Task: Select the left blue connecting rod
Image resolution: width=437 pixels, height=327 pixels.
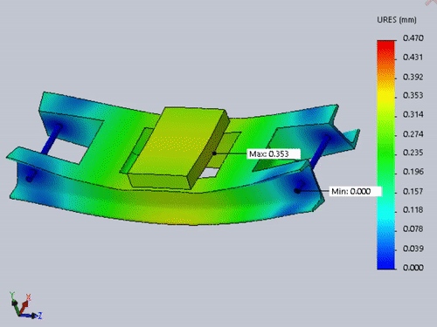Action: (x=51, y=140)
